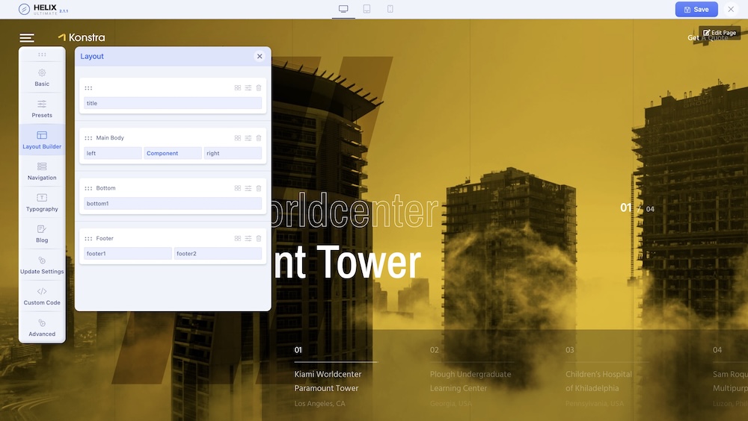Click drag handle of Footer row
The width and height of the screenshot is (748, 421).
click(88, 239)
